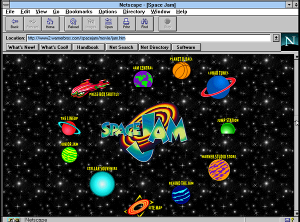Open the View menu

pyautogui.click(x=41, y=11)
